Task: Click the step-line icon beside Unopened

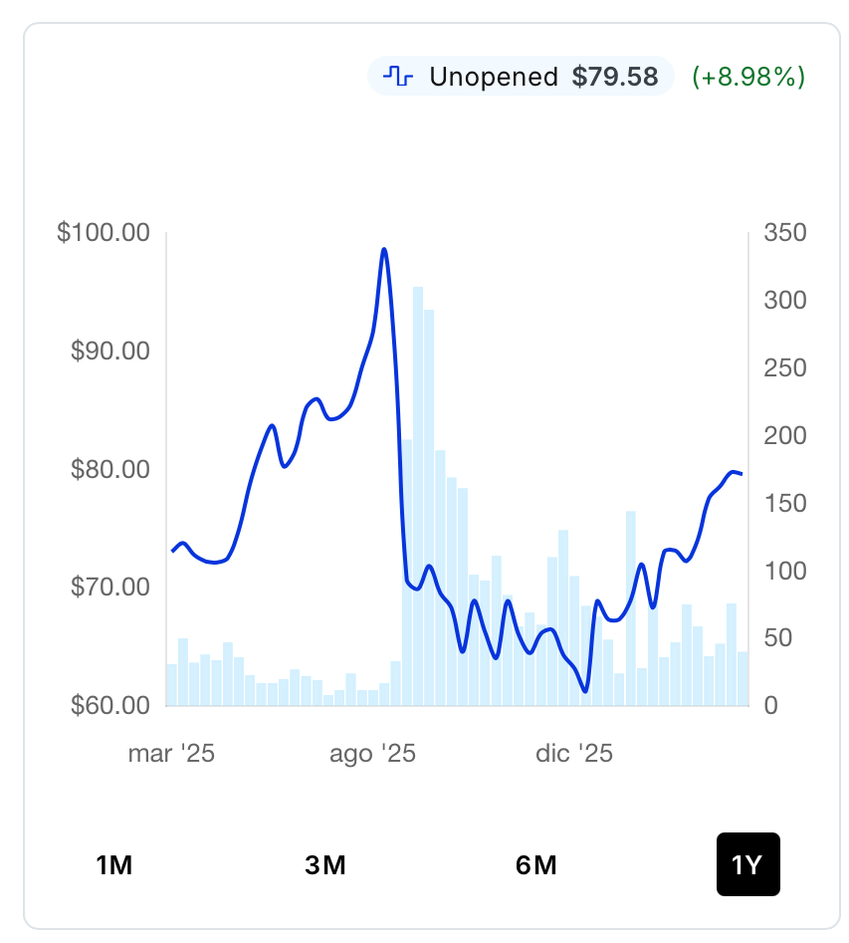Action: click(398, 77)
